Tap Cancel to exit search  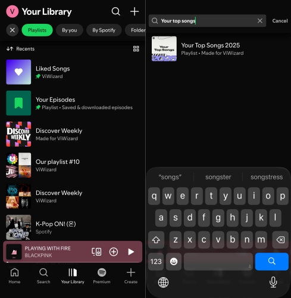tap(280, 21)
